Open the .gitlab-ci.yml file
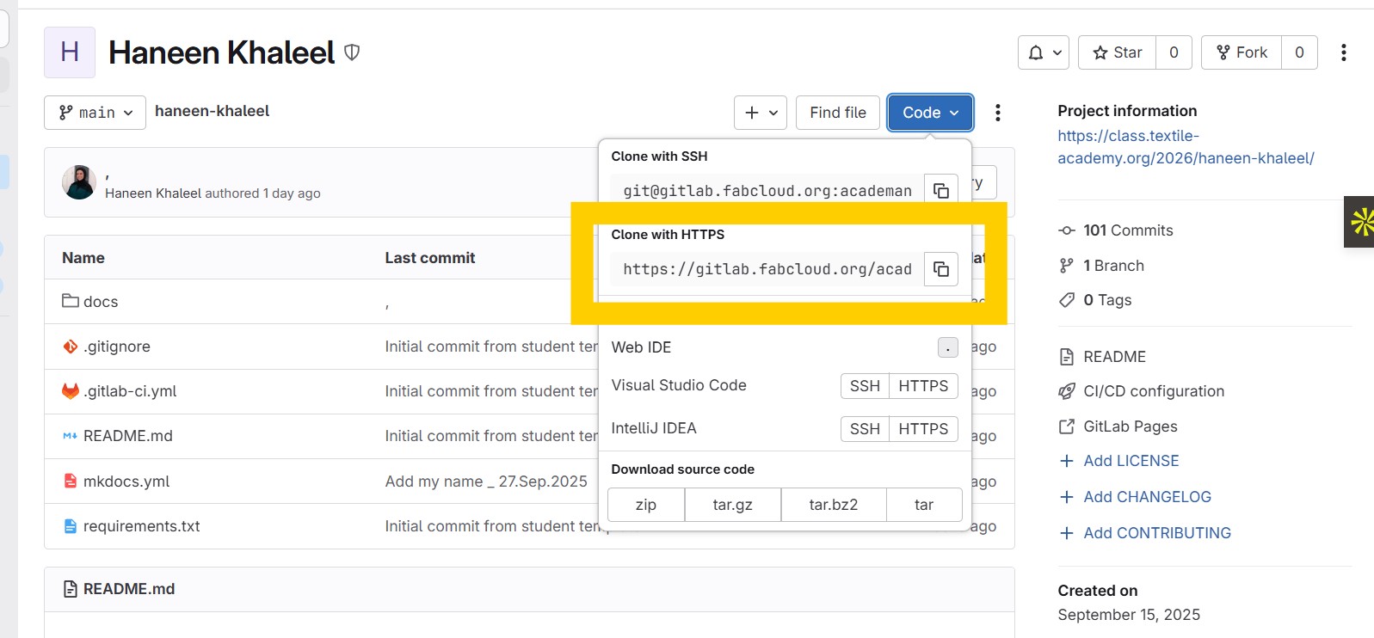This screenshot has width=1374, height=638. click(129, 391)
